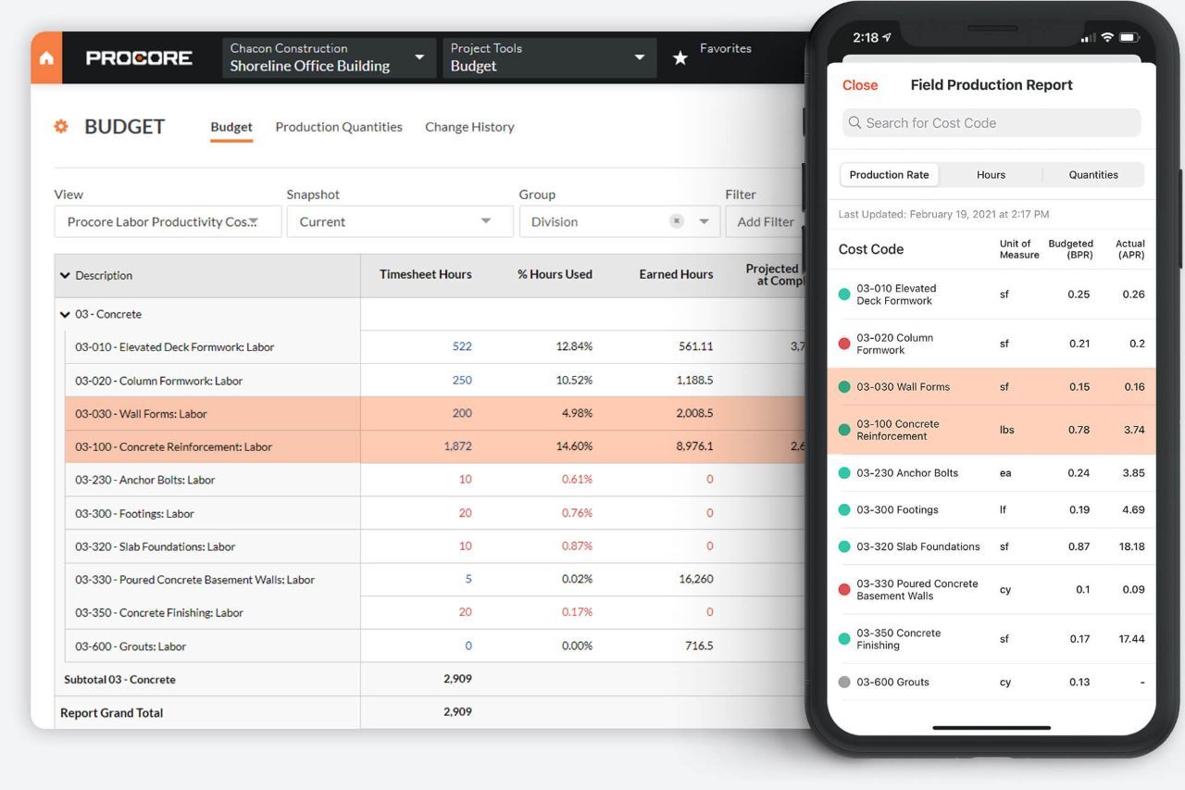Click the phone battery indicator
1185x790 pixels.
click(1130, 38)
